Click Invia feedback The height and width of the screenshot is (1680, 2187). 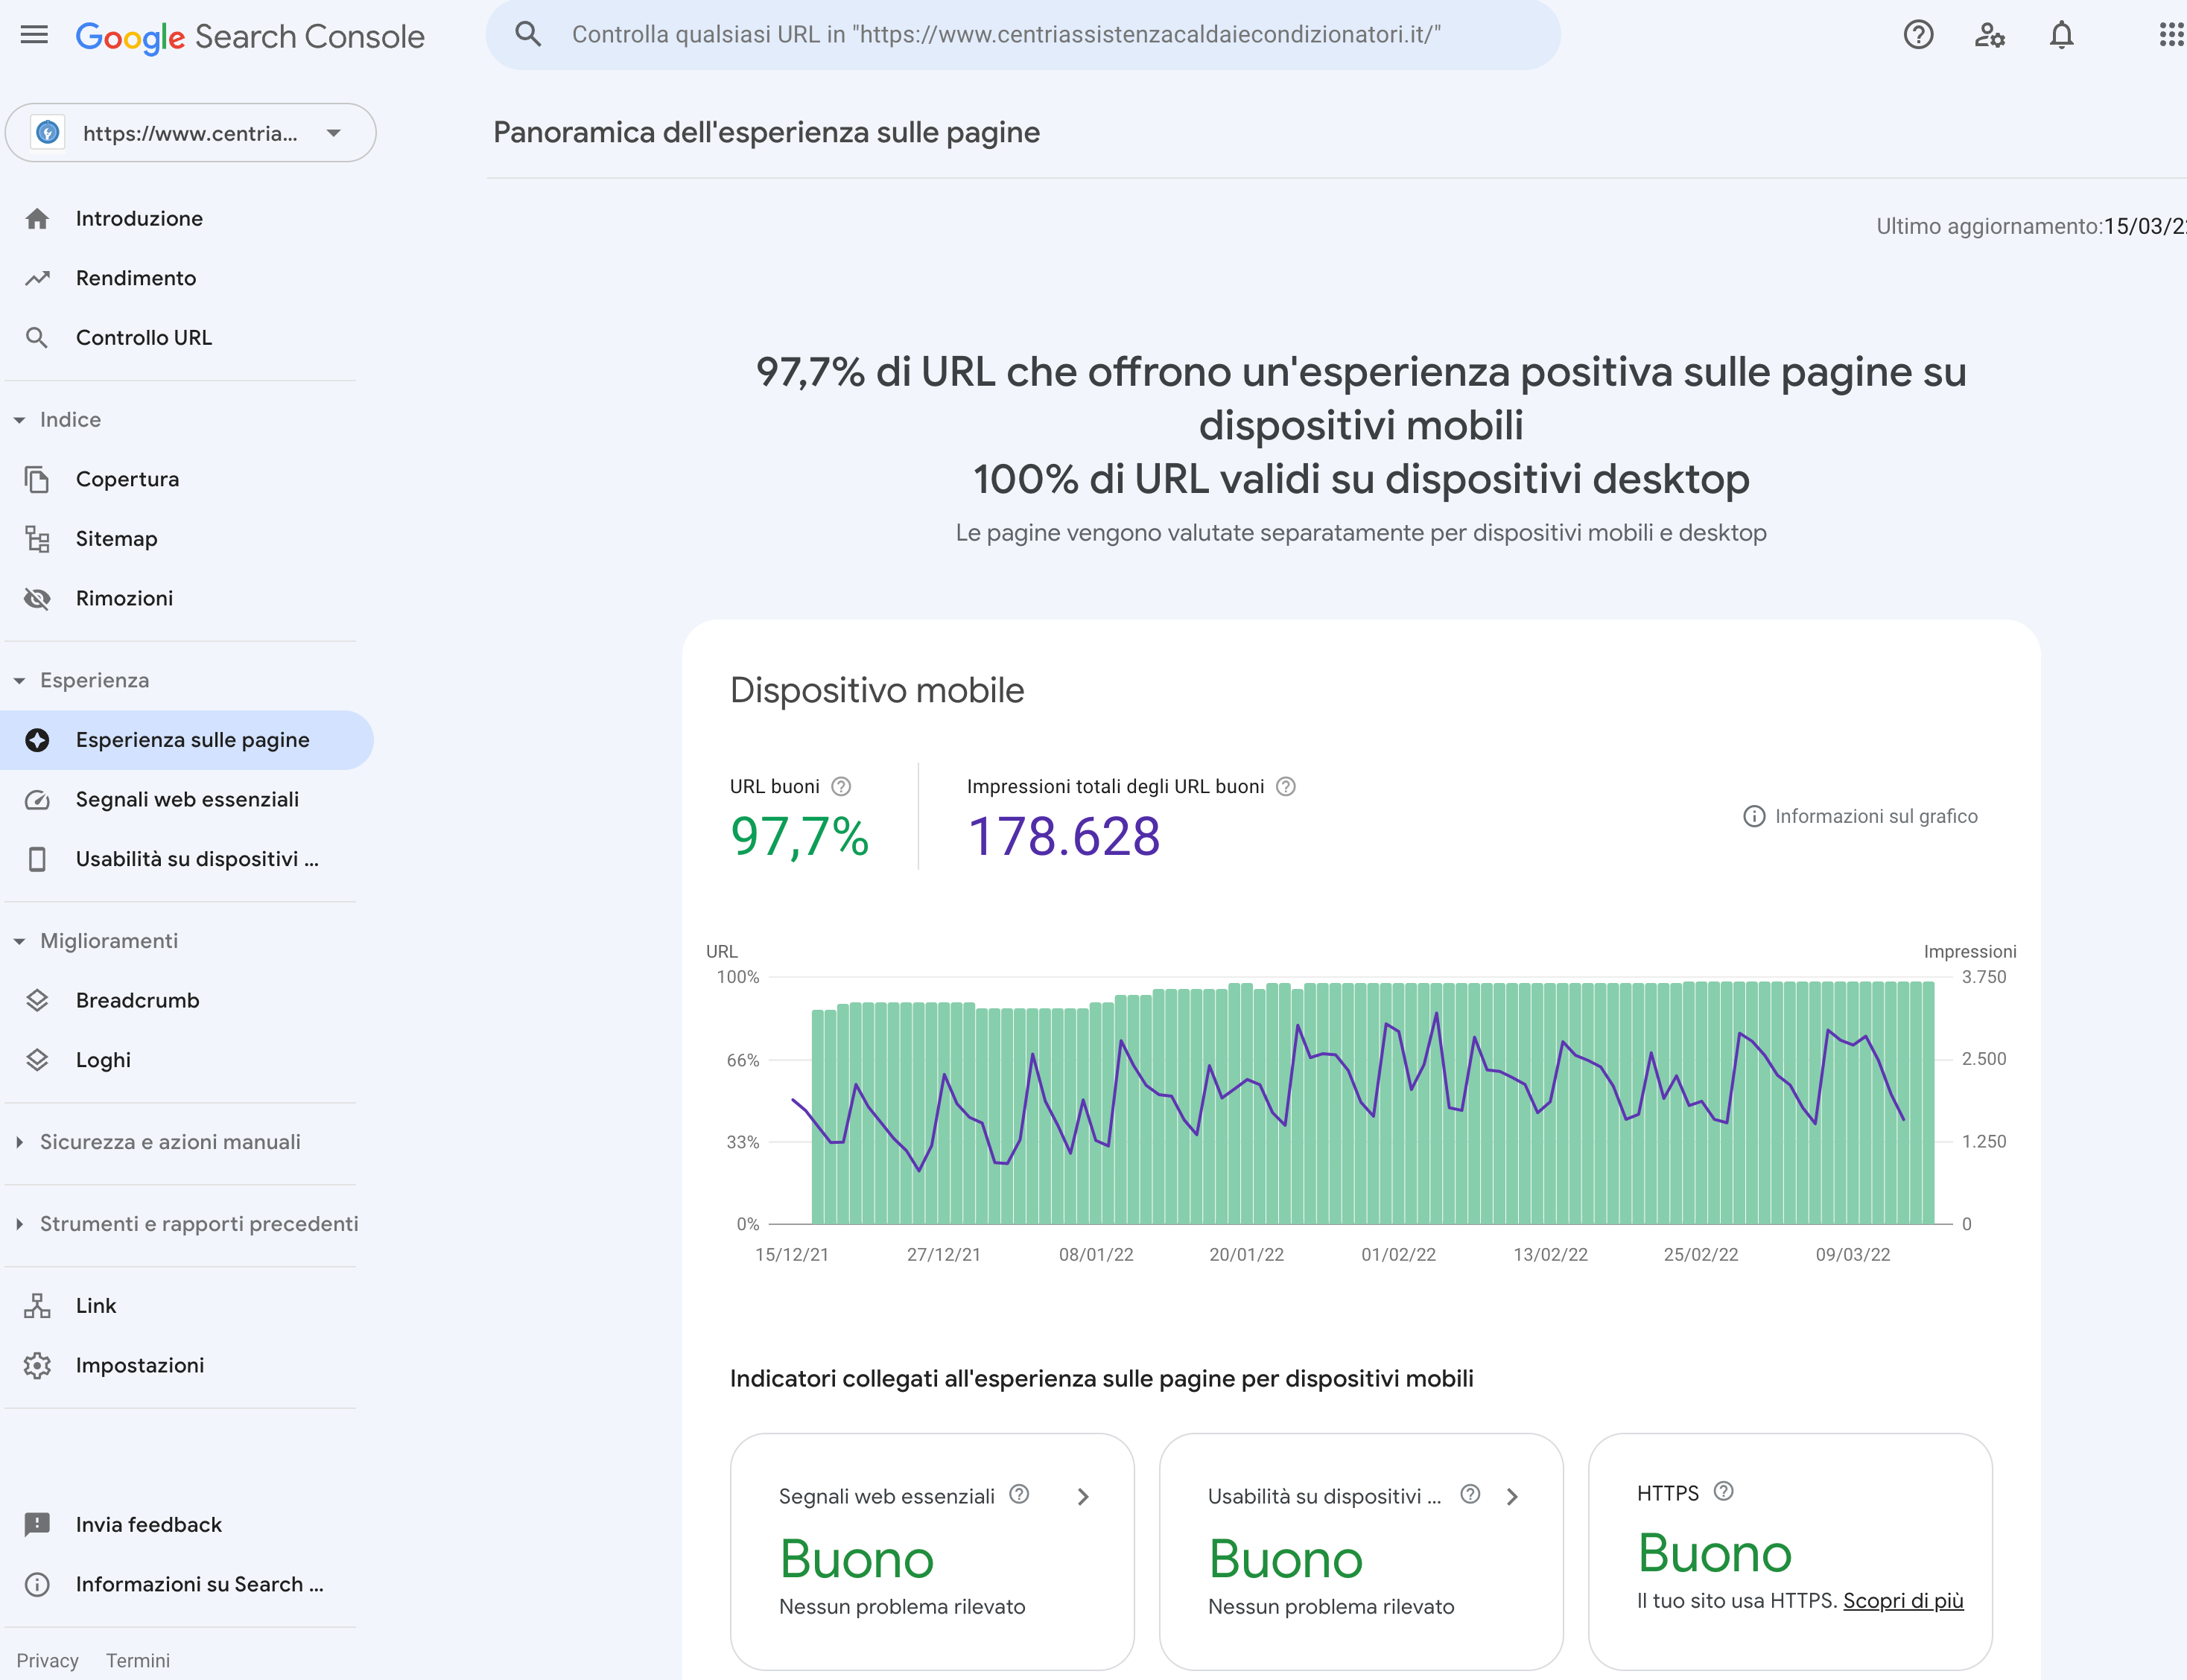149,1525
